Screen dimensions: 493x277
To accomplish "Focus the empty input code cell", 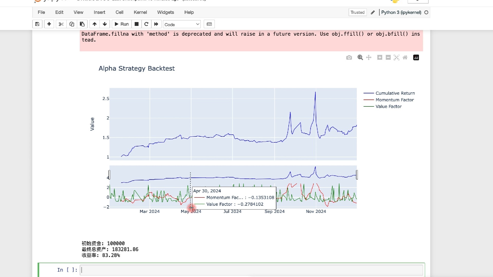I will [x=251, y=270].
